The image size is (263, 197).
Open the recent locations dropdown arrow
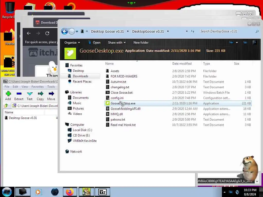click(x=77, y=32)
